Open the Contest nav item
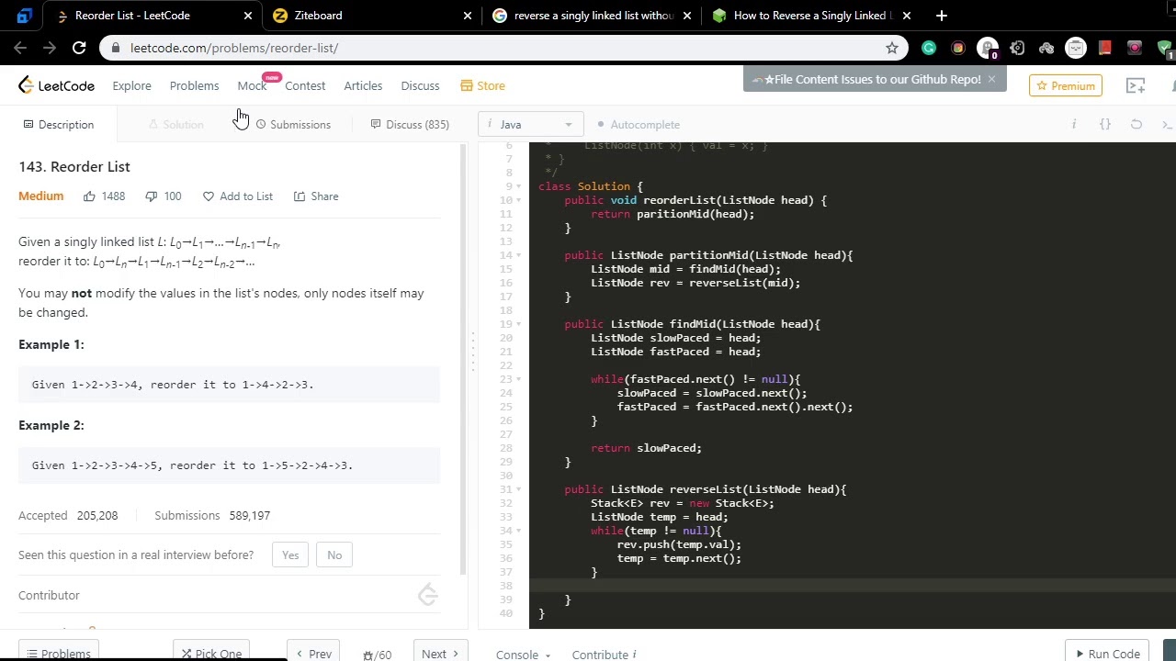The width and height of the screenshot is (1176, 661). pos(305,85)
